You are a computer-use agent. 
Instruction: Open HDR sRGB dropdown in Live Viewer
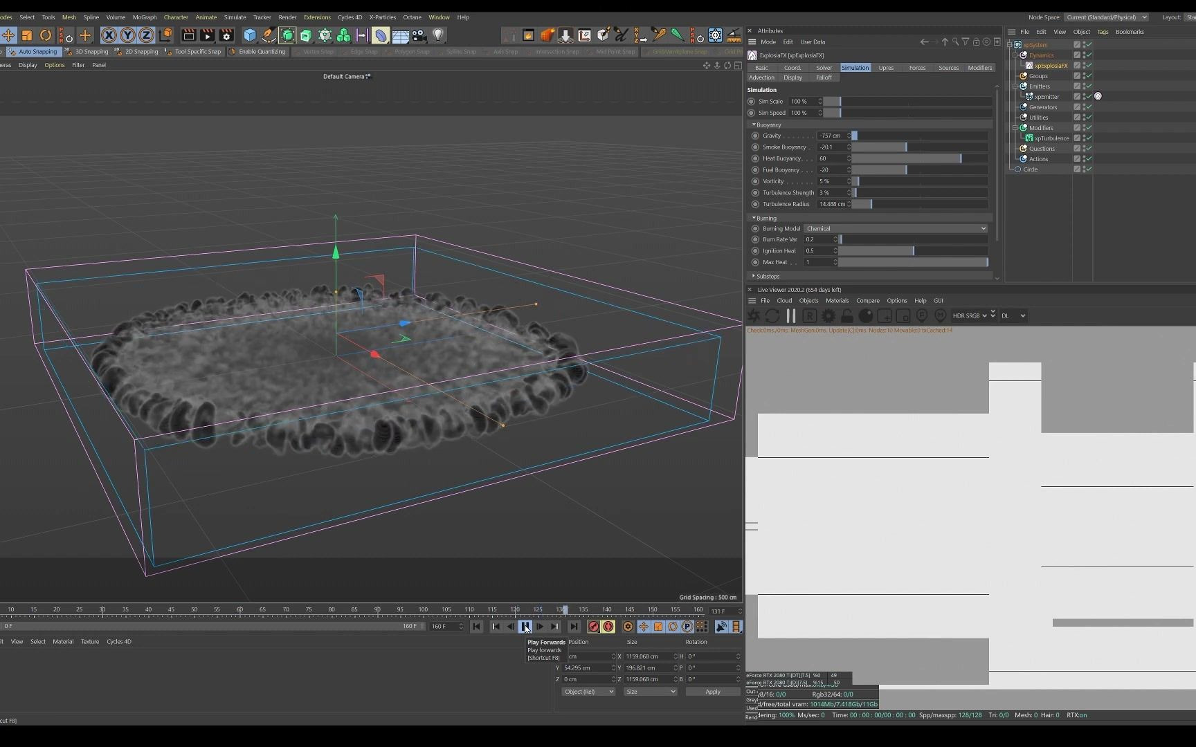[x=970, y=316]
